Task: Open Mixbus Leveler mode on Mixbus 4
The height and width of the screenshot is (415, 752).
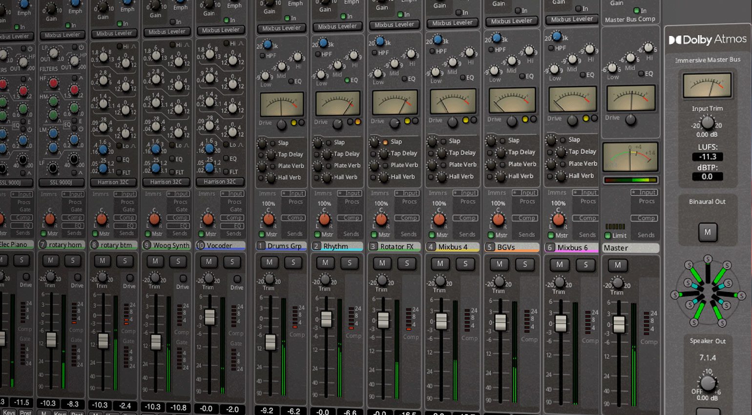Action: (453, 22)
